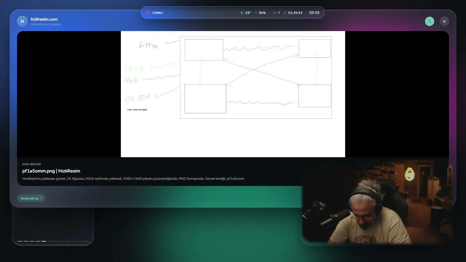
Task: Click the streamer webcam feed
Action: [x=378, y=202]
